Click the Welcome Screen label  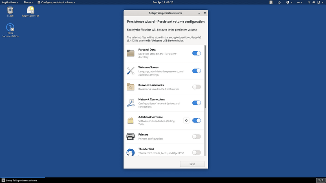(x=148, y=67)
